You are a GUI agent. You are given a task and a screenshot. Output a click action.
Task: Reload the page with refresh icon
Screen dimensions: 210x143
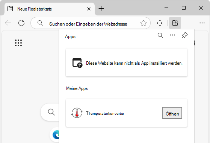[x=21, y=23]
